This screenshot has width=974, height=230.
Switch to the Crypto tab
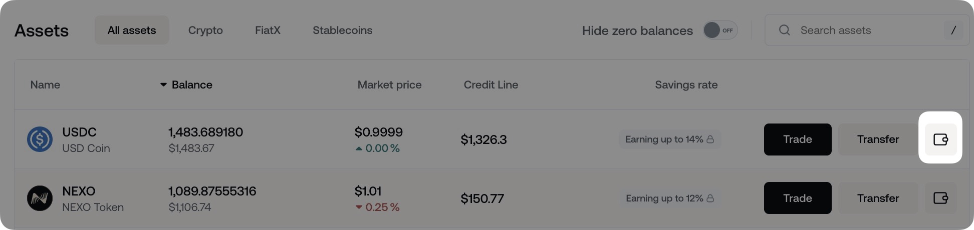[x=205, y=30]
